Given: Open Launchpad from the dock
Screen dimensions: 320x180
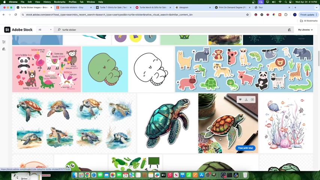Looking at the screenshot, I should (x=81, y=175).
